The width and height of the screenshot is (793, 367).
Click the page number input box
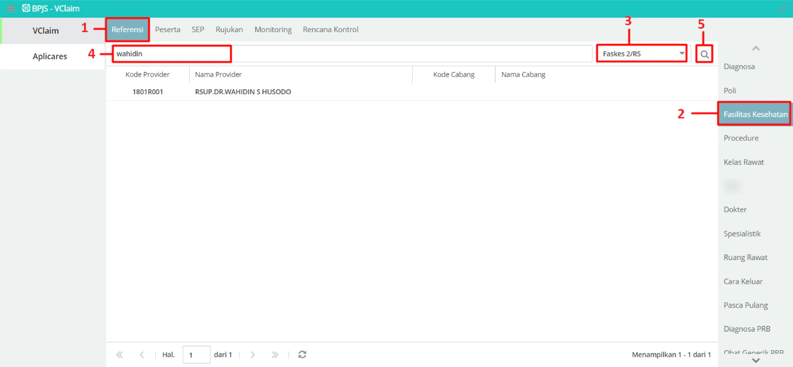point(196,355)
